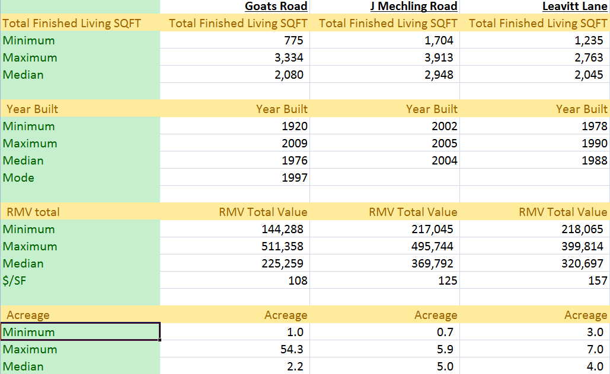
Task: Click the yellow Acreage row label
Action: [28, 315]
